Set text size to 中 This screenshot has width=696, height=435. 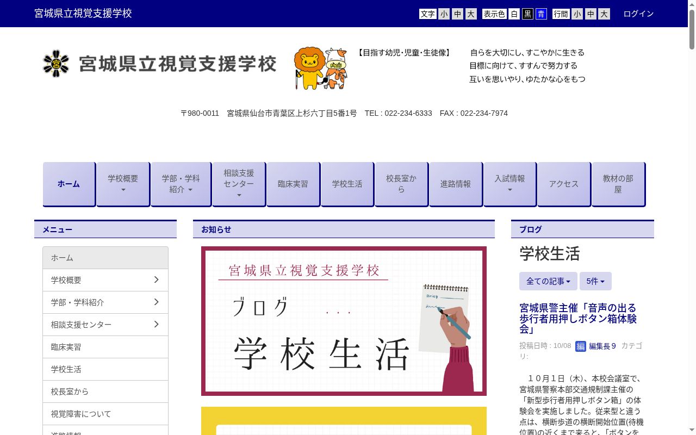point(457,14)
